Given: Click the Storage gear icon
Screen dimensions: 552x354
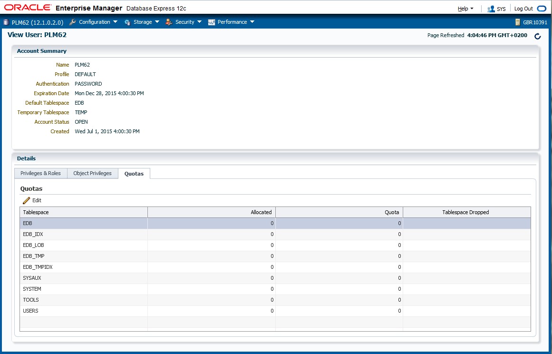Looking at the screenshot, I should (127, 22).
